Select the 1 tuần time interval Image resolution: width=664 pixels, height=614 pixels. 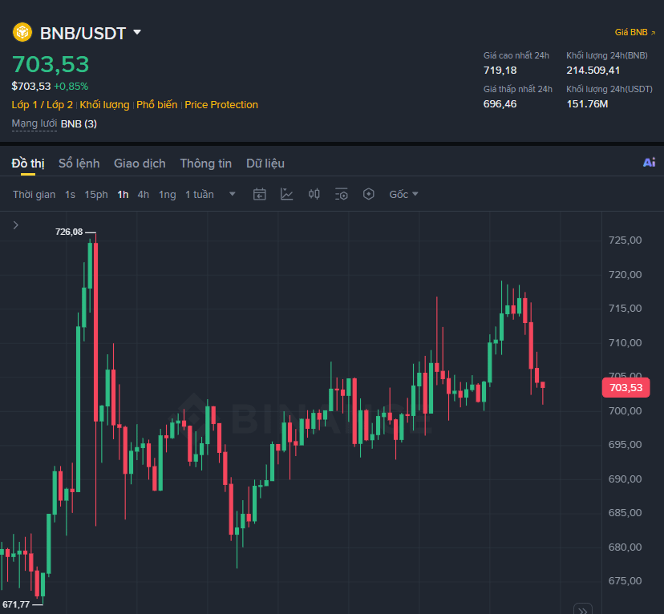pyautogui.click(x=200, y=195)
